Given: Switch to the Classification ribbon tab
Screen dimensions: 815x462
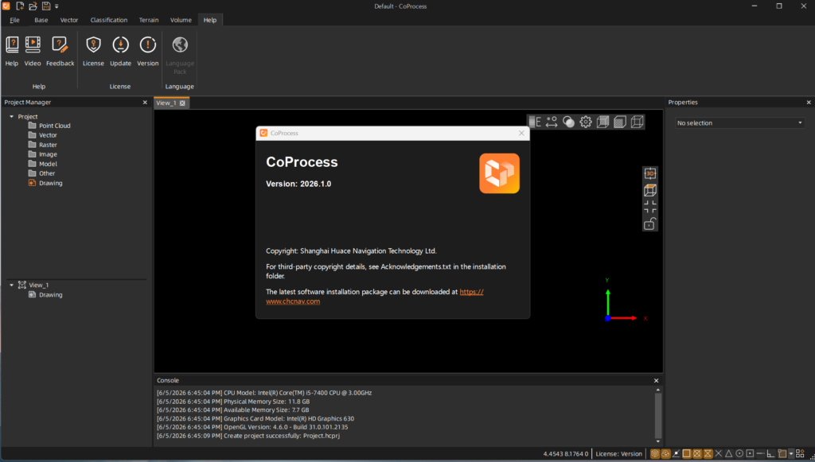Looking at the screenshot, I should click(108, 20).
